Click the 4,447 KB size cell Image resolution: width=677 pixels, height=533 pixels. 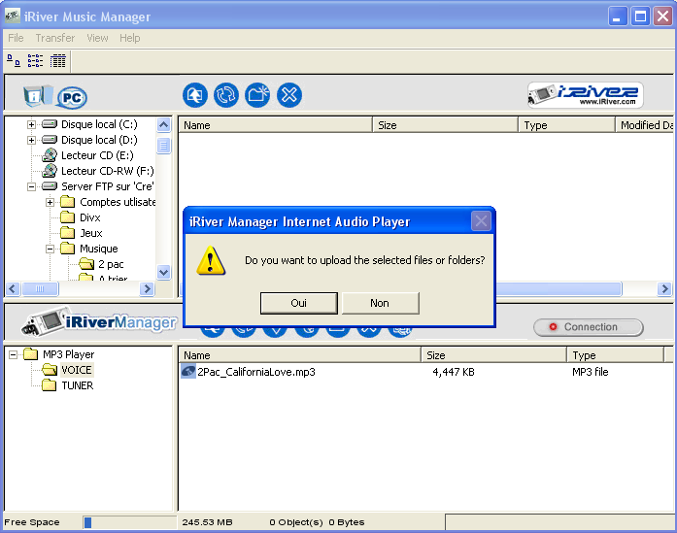coord(454,372)
